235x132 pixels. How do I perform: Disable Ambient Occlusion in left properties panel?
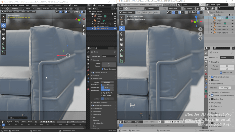click(x=93, y=73)
